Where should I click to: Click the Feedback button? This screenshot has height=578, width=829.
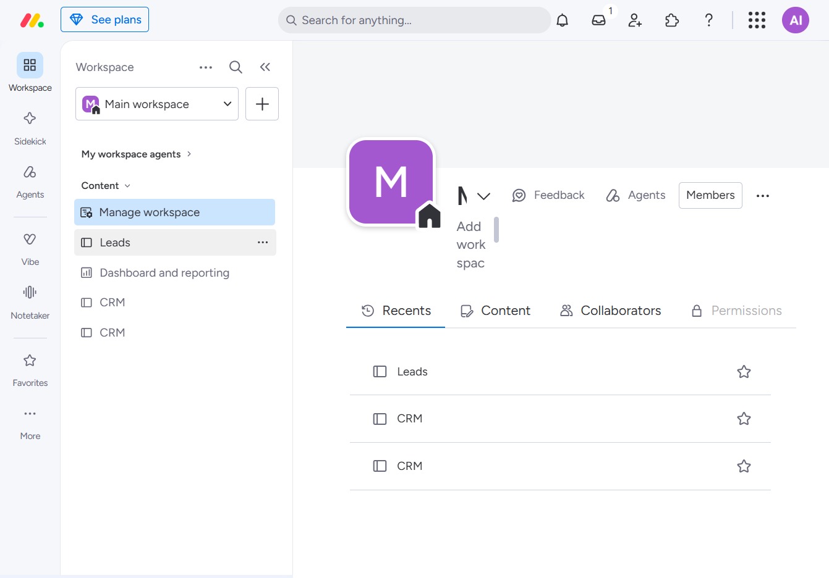coord(548,195)
